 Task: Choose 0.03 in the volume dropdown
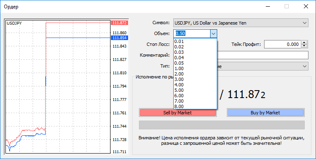(x=195, y=53)
